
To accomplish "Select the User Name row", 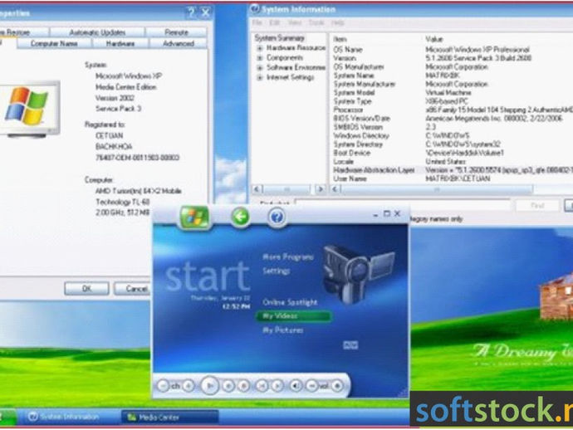I will pyautogui.click(x=453, y=179).
